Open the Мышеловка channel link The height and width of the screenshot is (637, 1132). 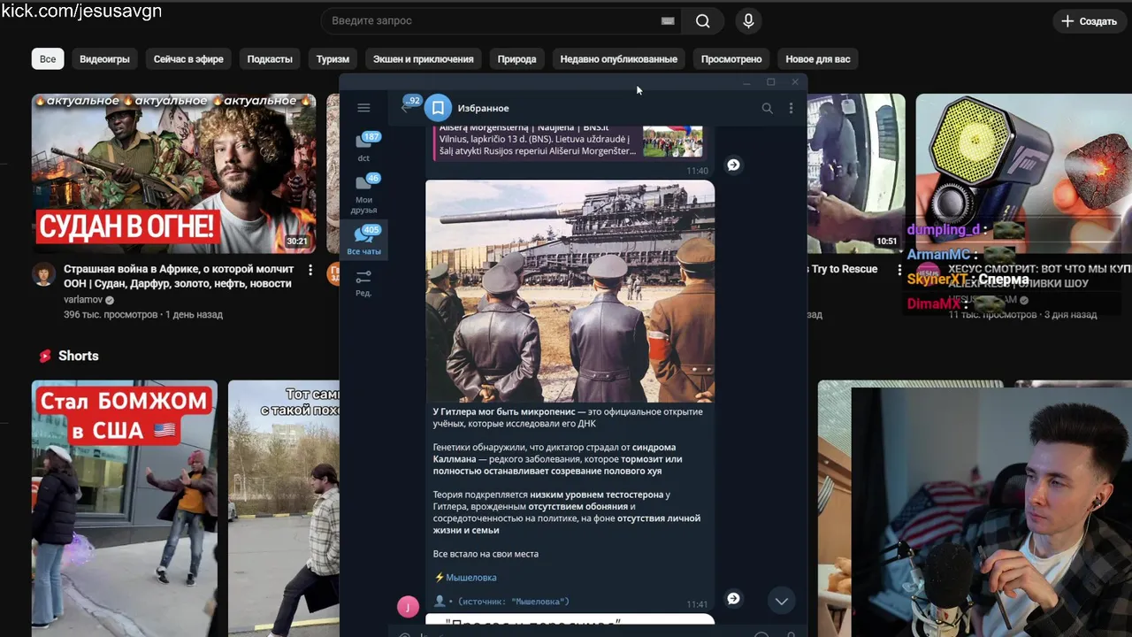(x=470, y=578)
